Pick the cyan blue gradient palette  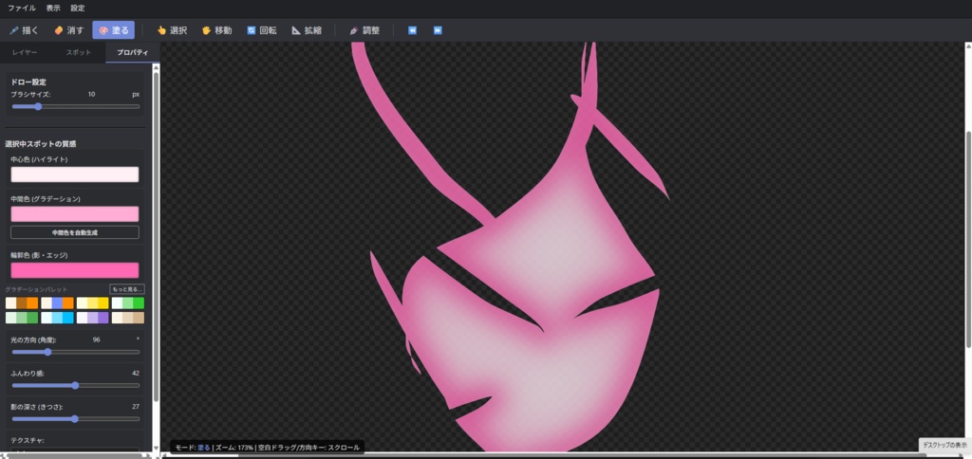[57, 318]
